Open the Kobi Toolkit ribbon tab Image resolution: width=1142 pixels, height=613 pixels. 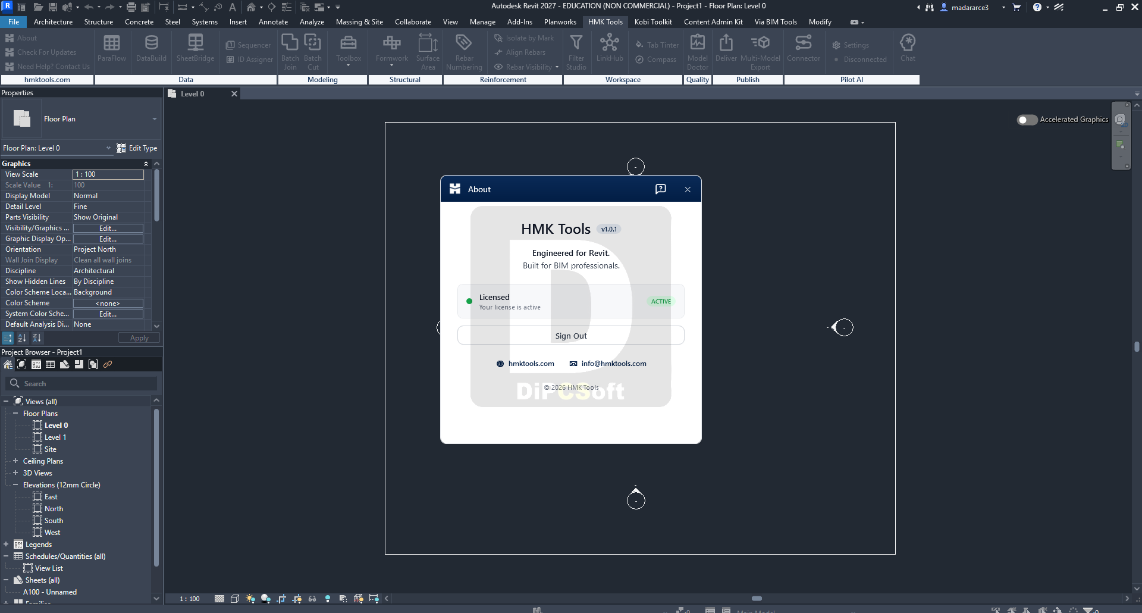653,22
